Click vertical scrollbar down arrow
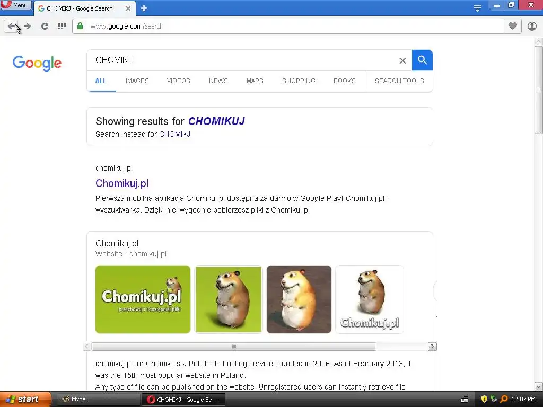543x407 pixels. pyautogui.click(x=538, y=386)
